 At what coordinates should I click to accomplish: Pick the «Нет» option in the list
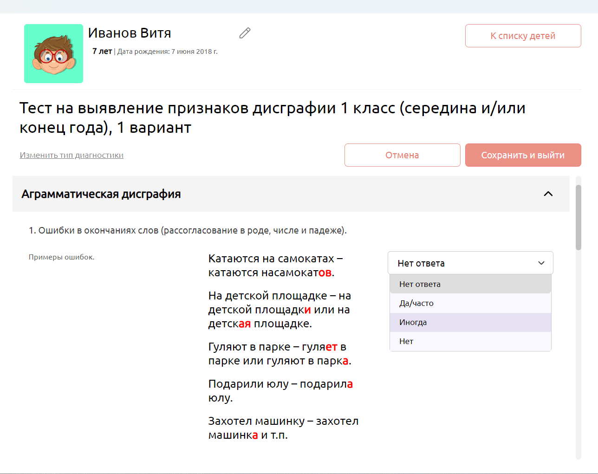(x=406, y=341)
